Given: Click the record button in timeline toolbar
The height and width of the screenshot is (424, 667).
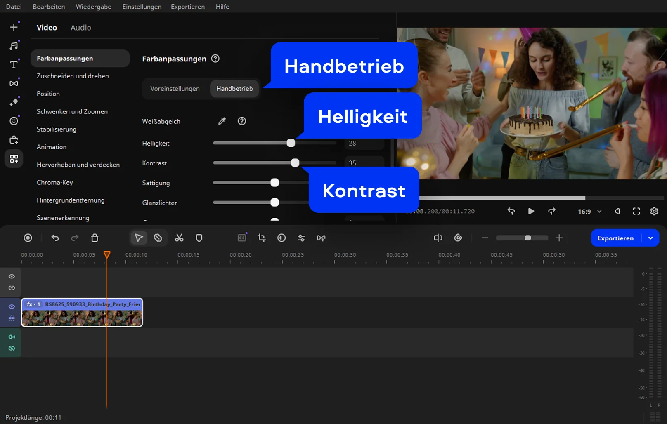Looking at the screenshot, I should pyautogui.click(x=28, y=238).
